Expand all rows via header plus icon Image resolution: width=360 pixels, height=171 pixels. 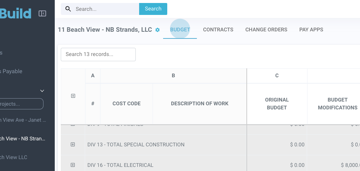(73, 96)
